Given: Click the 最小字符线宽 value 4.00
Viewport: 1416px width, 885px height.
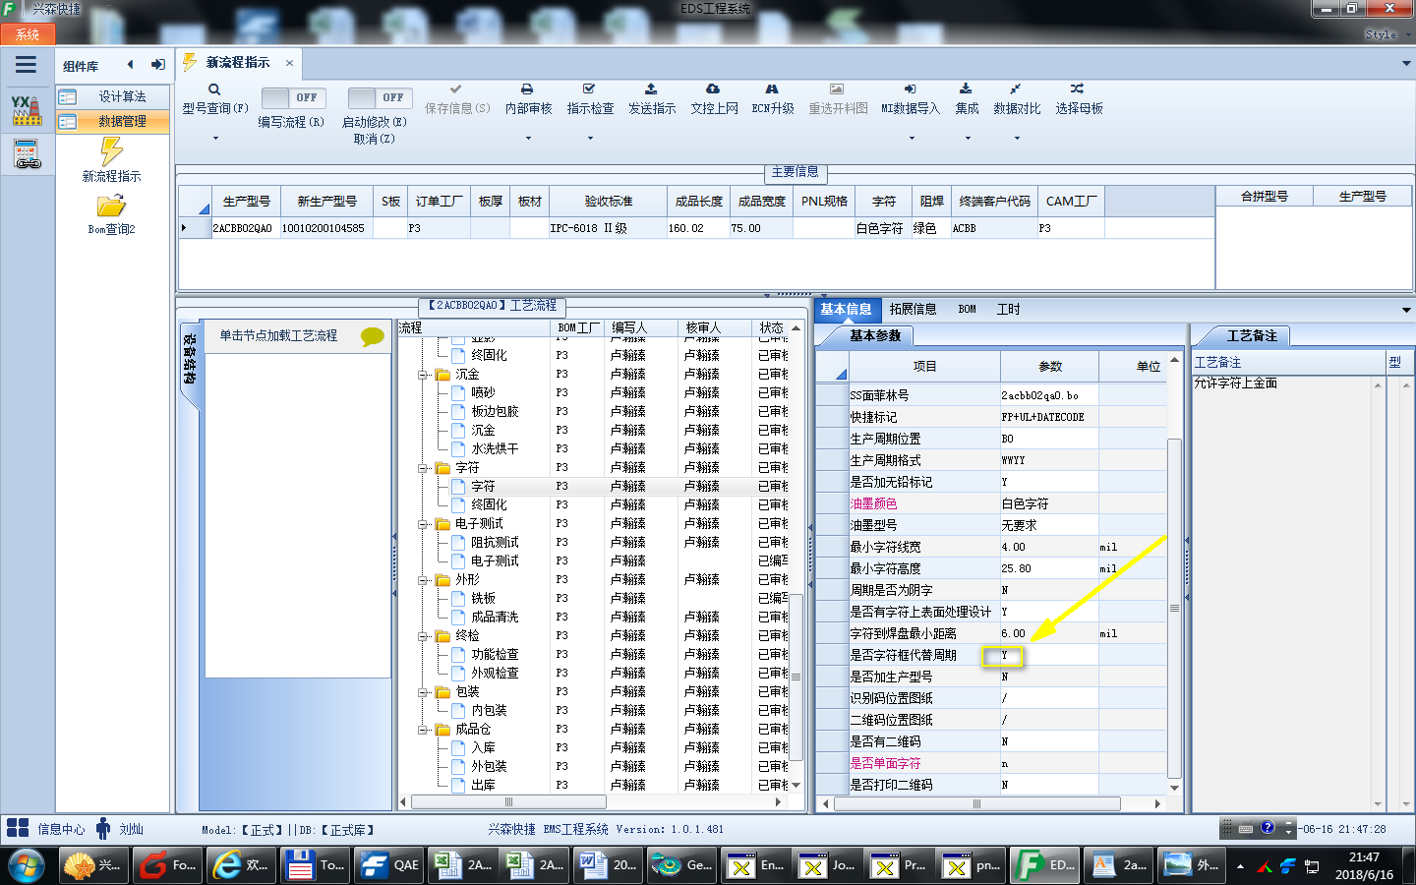Looking at the screenshot, I should coord(1049,547).
